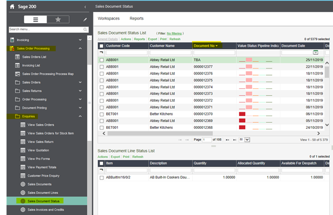Open the Workspaces tab
Image resolution: width=333 pixels, height=215 pixels.
click(108, 18)
